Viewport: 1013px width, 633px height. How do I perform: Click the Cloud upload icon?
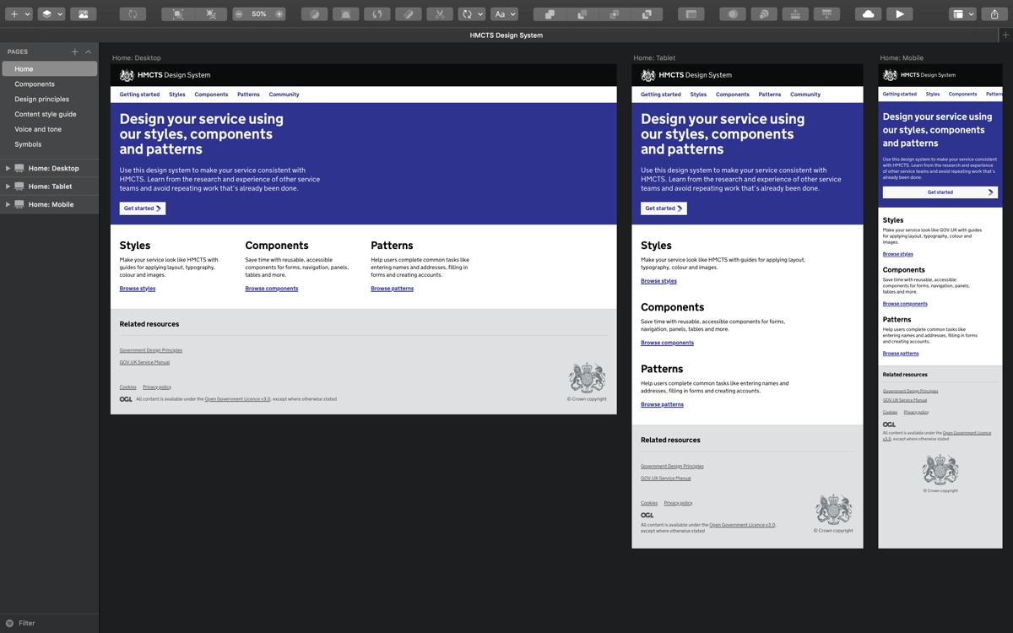(868, 14)
